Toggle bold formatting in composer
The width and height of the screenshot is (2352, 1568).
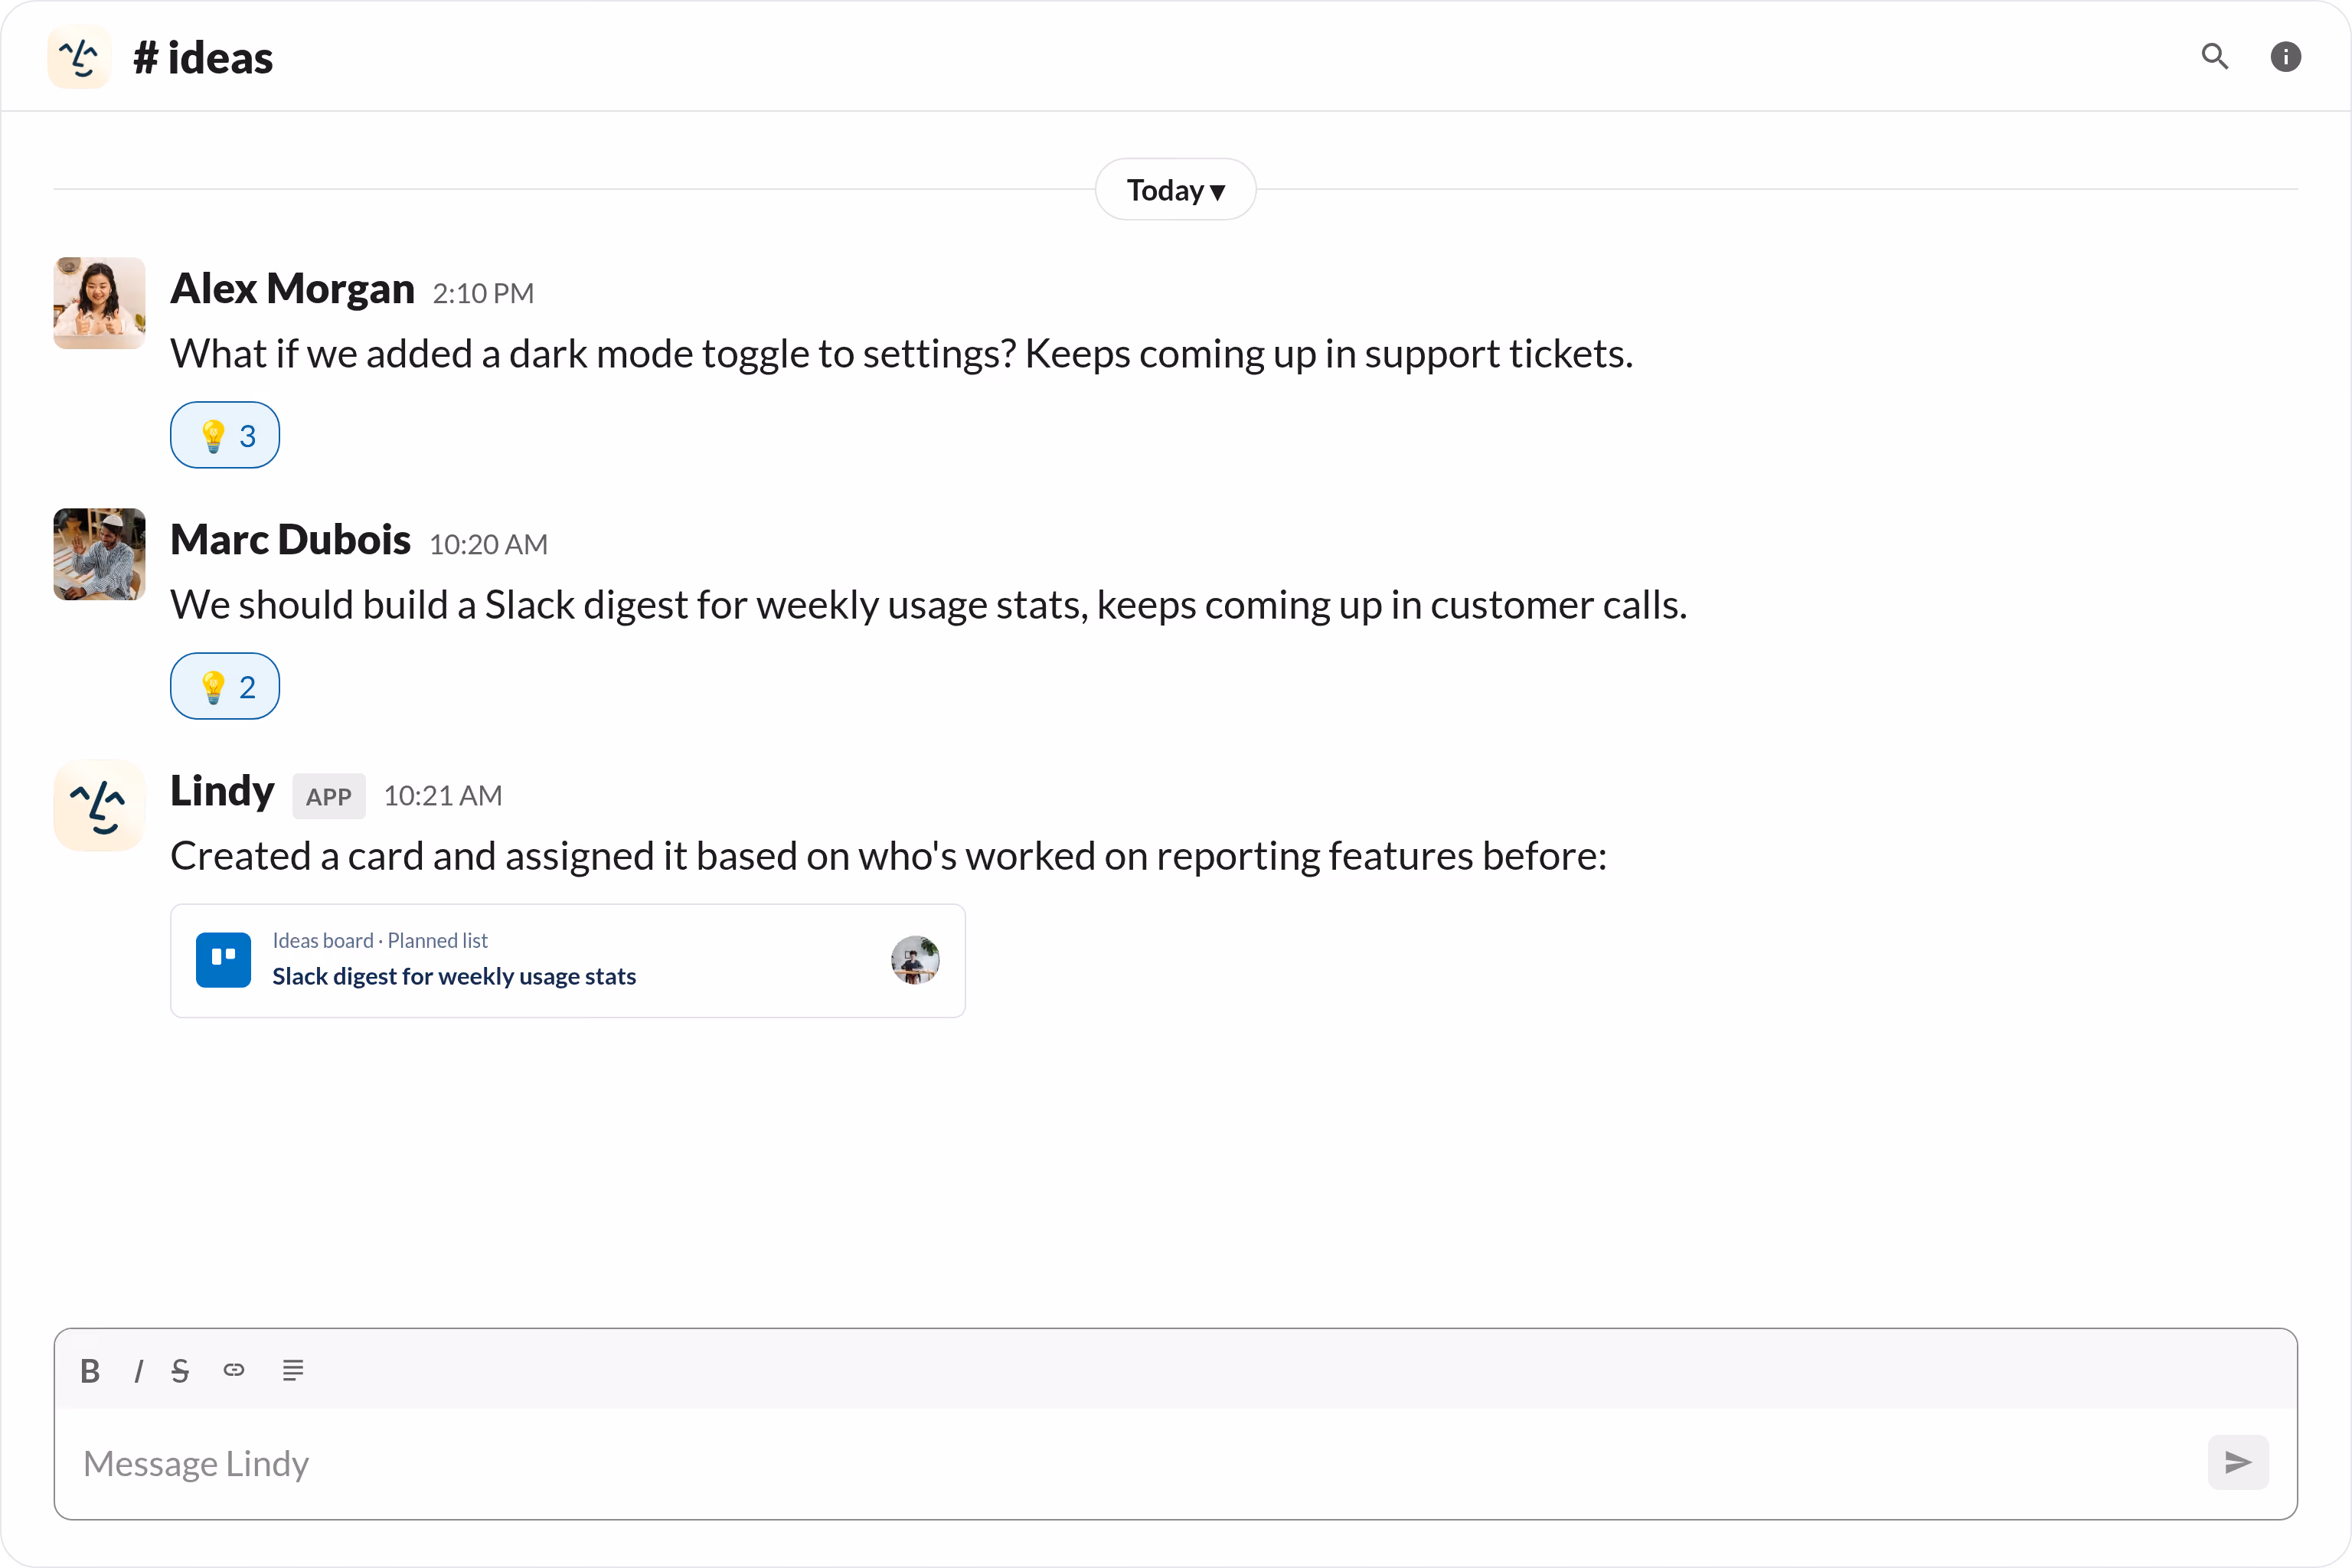pyautogui.click(x=90, y=1370)
